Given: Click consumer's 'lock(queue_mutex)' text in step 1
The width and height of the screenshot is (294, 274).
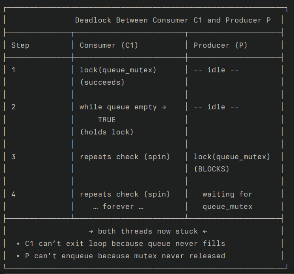Looking at the screenshot, I should pyautogui.click(x=118, y=70).
